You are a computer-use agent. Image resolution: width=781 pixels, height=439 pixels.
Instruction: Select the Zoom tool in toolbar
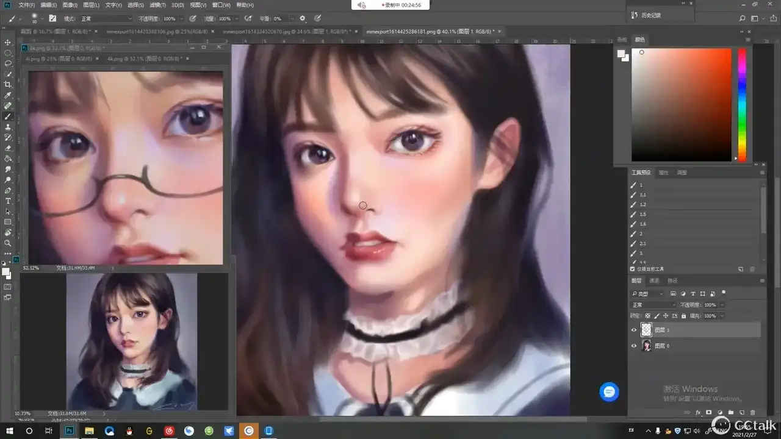click(8, 243)
